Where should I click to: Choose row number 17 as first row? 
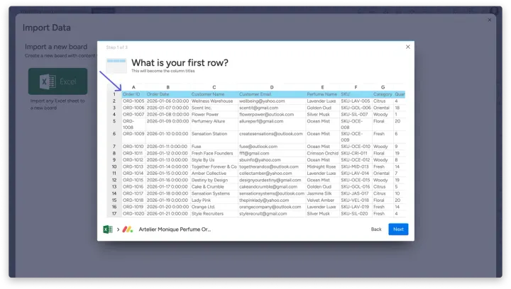pyautogui.click(x=114, y=214)
